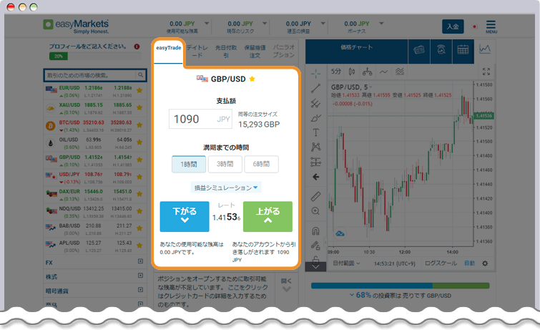The width and height of the screenshot is (540, 330).
Task: Open 損益シミュレーション dropdown
Action: point(226,188)
